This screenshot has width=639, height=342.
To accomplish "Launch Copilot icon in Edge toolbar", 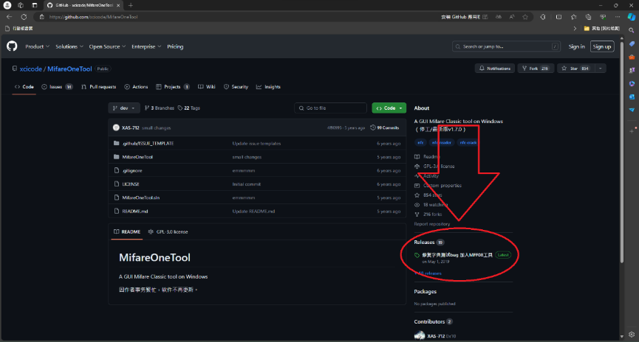I will tap(632, 17).
